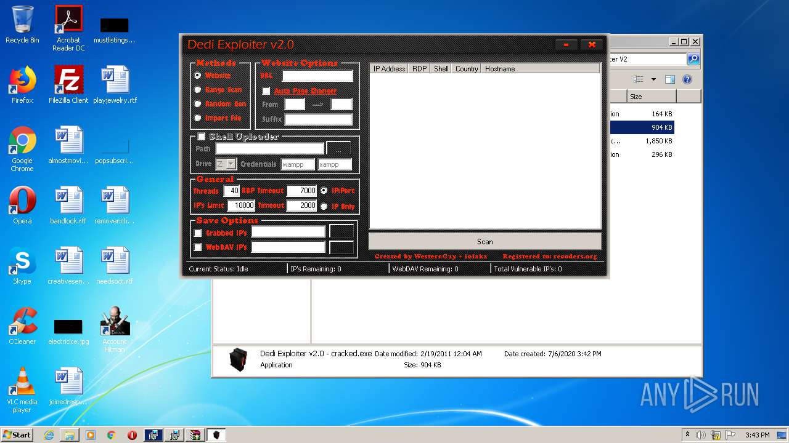
Task: Sort list by Shell column
Action: 441,69
